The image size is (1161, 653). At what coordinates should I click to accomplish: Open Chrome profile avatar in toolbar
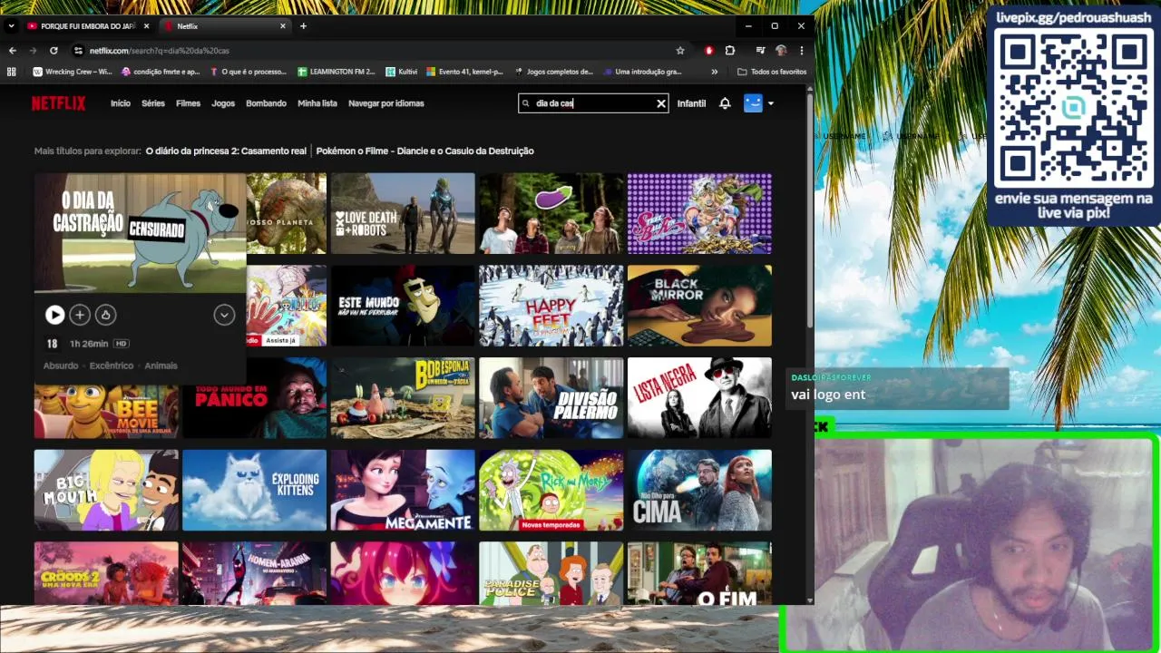coord(781,51)
